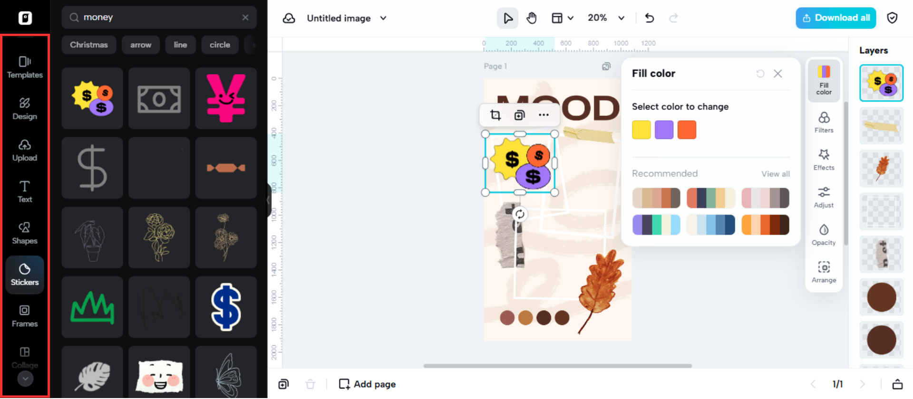Viewport: 913px width, 399px height.
Task: Click Add page button
Action: pos(367,384)
